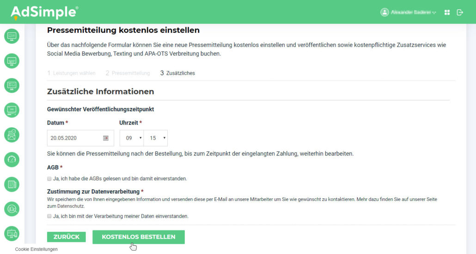This screenshot has height=254, width=476.
Task: Check the AGBs gelesen checkbox
Action: coord(49,178)
